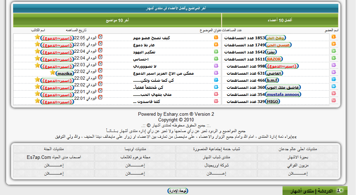Visit partner منتديات اوديسا

135,149
